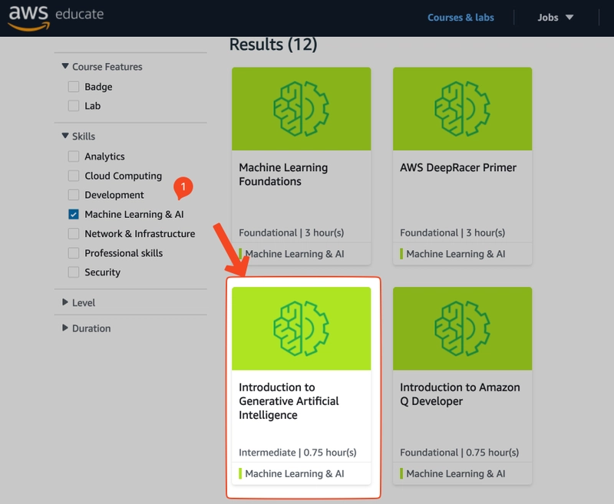Click 'Foundational | 3 hour(s)' on DeepRacer Primer

coord(452,233)
